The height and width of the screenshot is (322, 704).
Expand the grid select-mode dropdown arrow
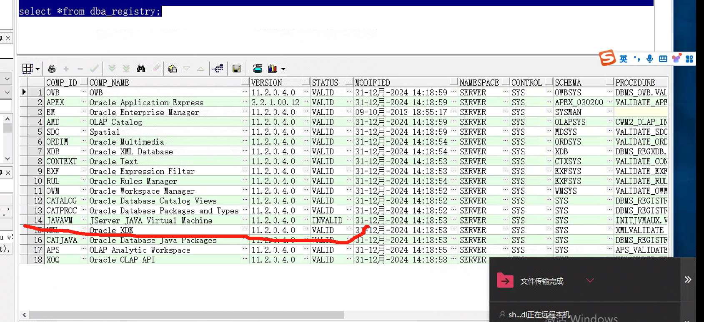(38, 69)
